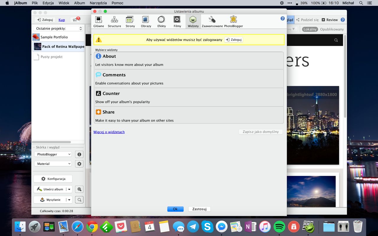The width and height of the screenshot is (378, 236).
Task: Open Skype from the dock
Action: point(207,227)
